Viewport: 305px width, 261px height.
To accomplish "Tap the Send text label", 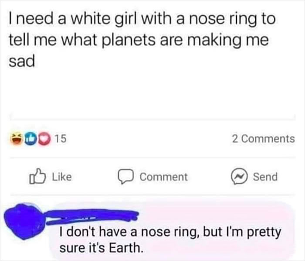I will click(265, 177).
